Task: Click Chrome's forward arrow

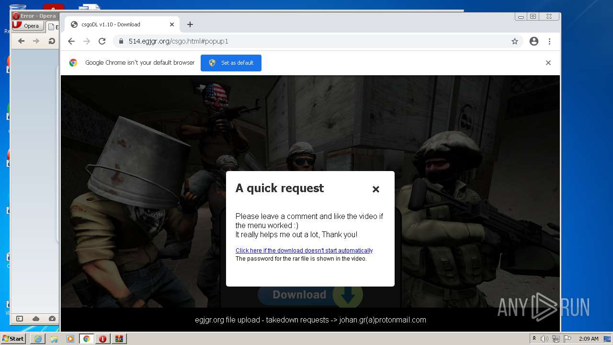Action: [87, 41]
